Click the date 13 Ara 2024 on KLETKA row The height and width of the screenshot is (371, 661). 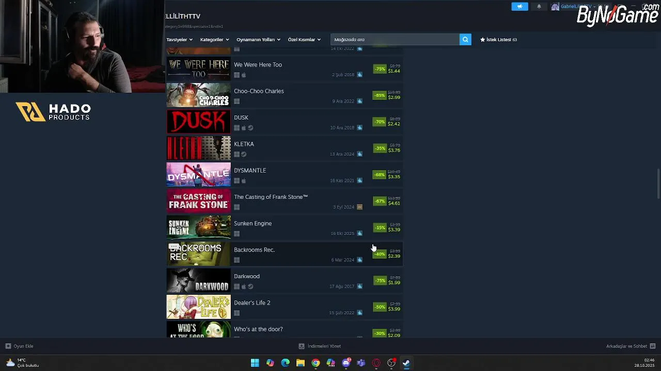pyautogui.click(x=342, y=154)
